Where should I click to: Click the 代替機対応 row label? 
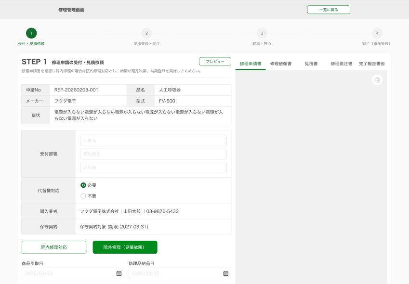(x=49, y=191)
